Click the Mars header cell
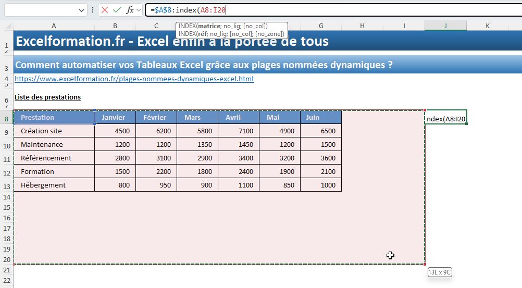Image resolution: width=522 pixels, height=288 pixels. click(197, 117)
